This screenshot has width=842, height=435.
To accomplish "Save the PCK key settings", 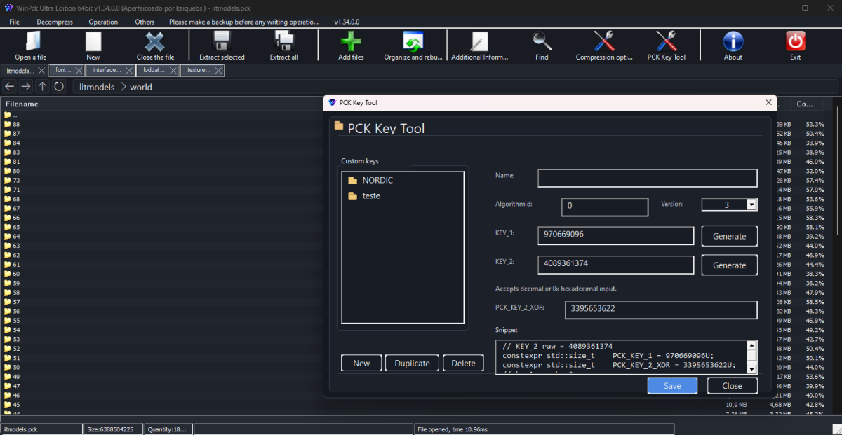I will tap(671, 386).
